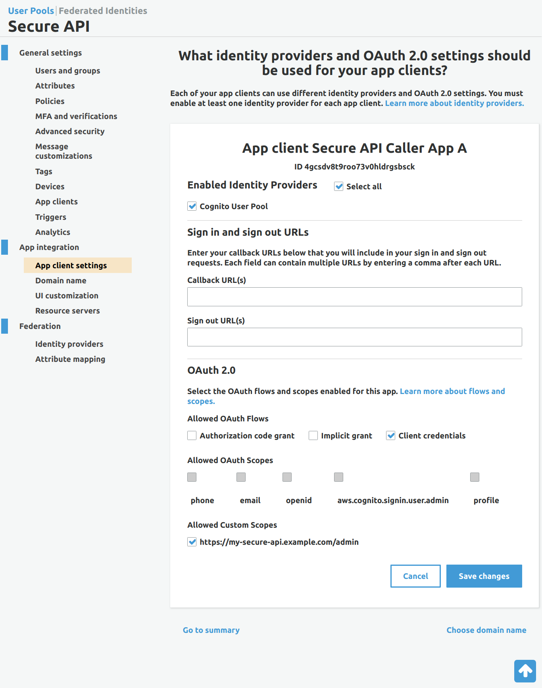
Task: Select the App integration section
Action: 49,247
